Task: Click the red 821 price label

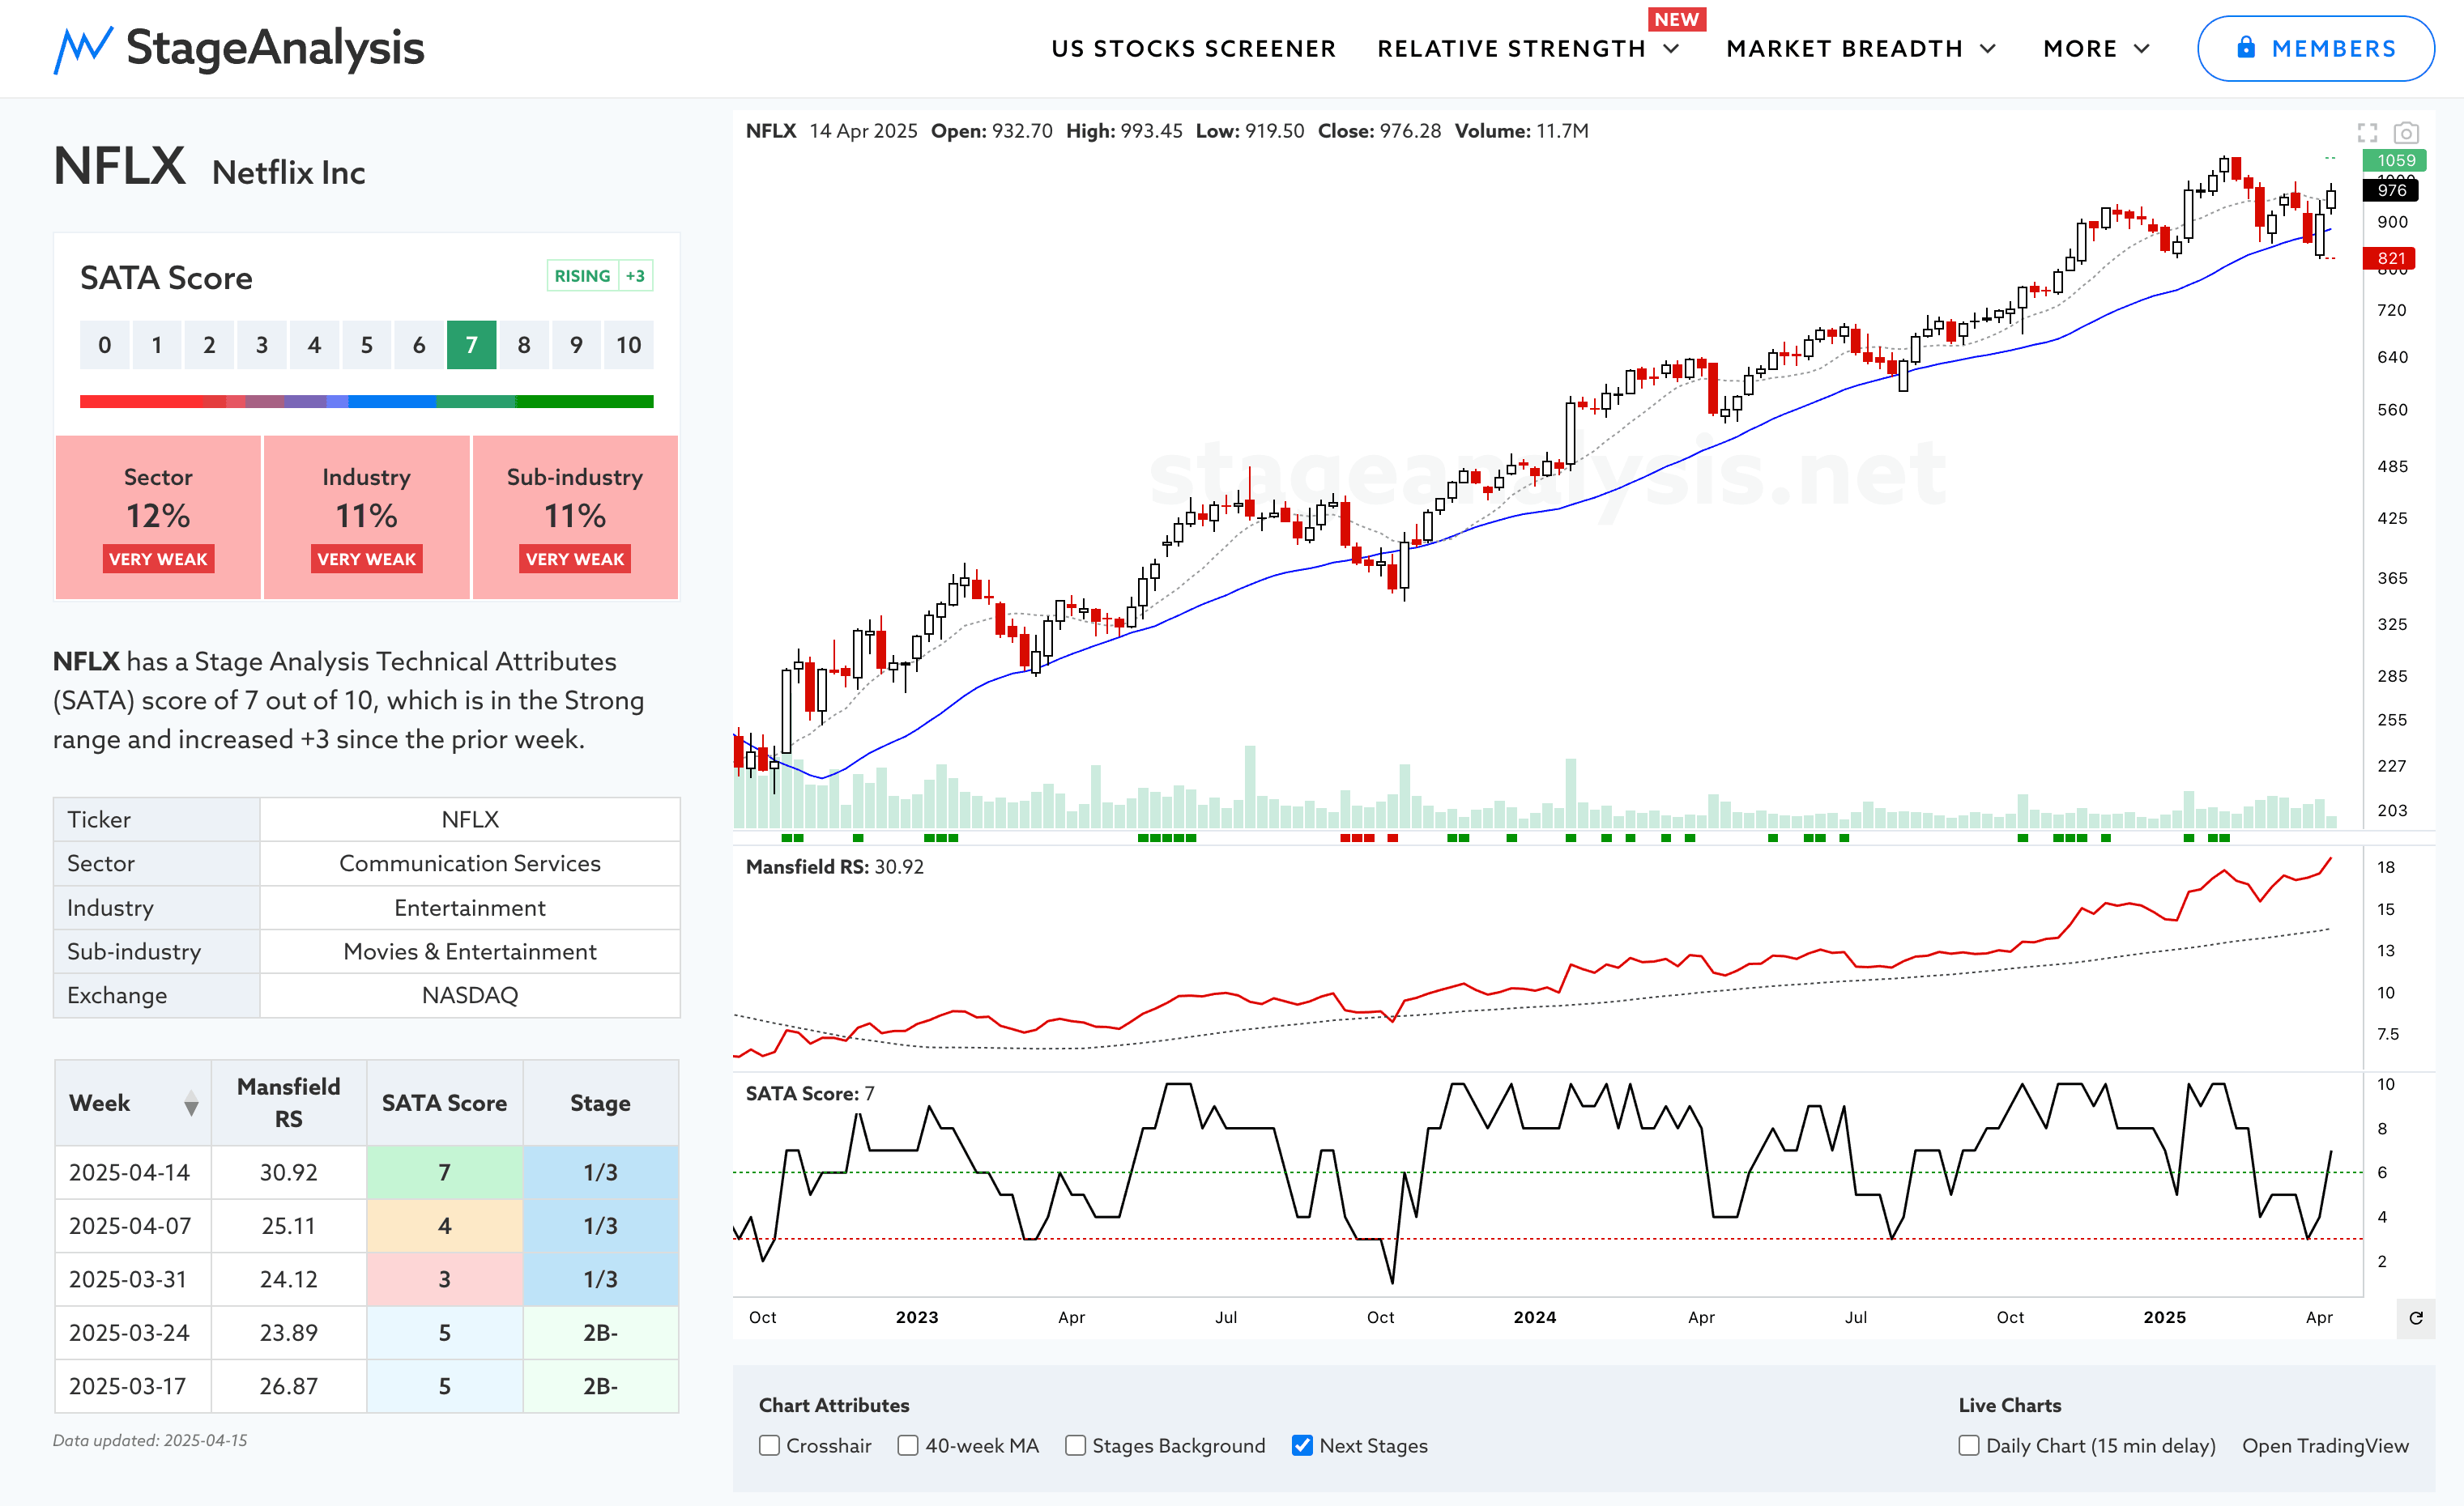Action: [x=2389, y=257]
